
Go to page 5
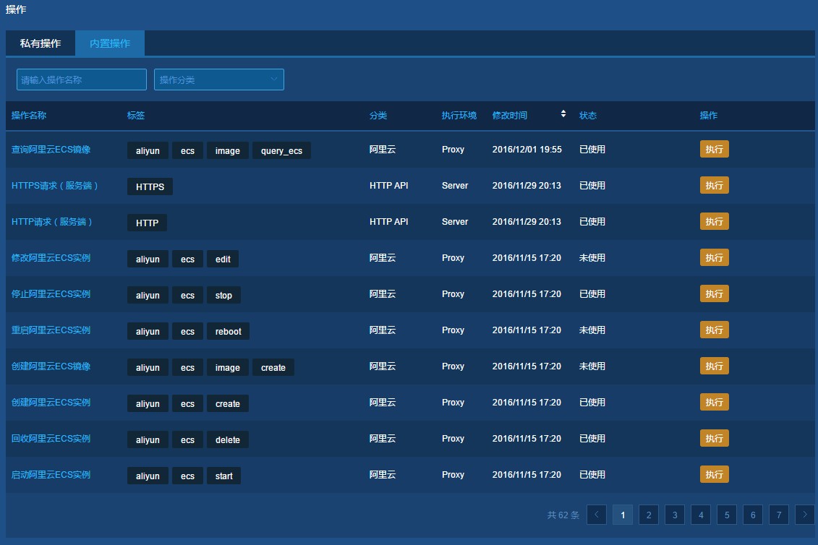coord(727,515)
